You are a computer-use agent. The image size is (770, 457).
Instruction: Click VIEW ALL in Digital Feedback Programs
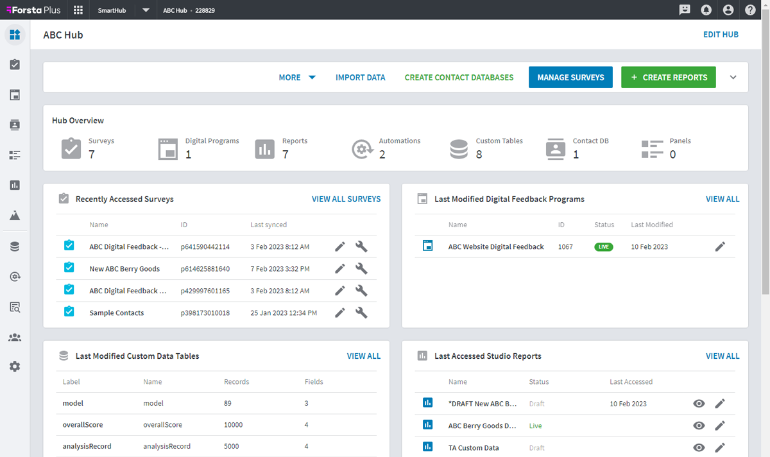pyautogui.click(x=723, y=199)
